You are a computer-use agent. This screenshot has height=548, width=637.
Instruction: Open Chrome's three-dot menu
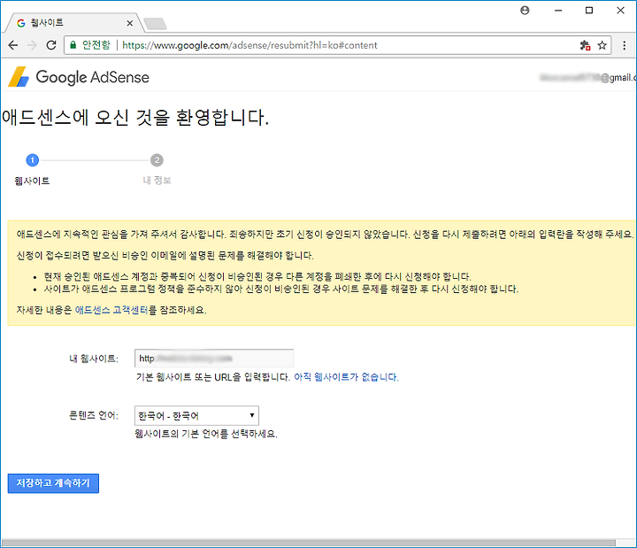(x=625, y=45)
